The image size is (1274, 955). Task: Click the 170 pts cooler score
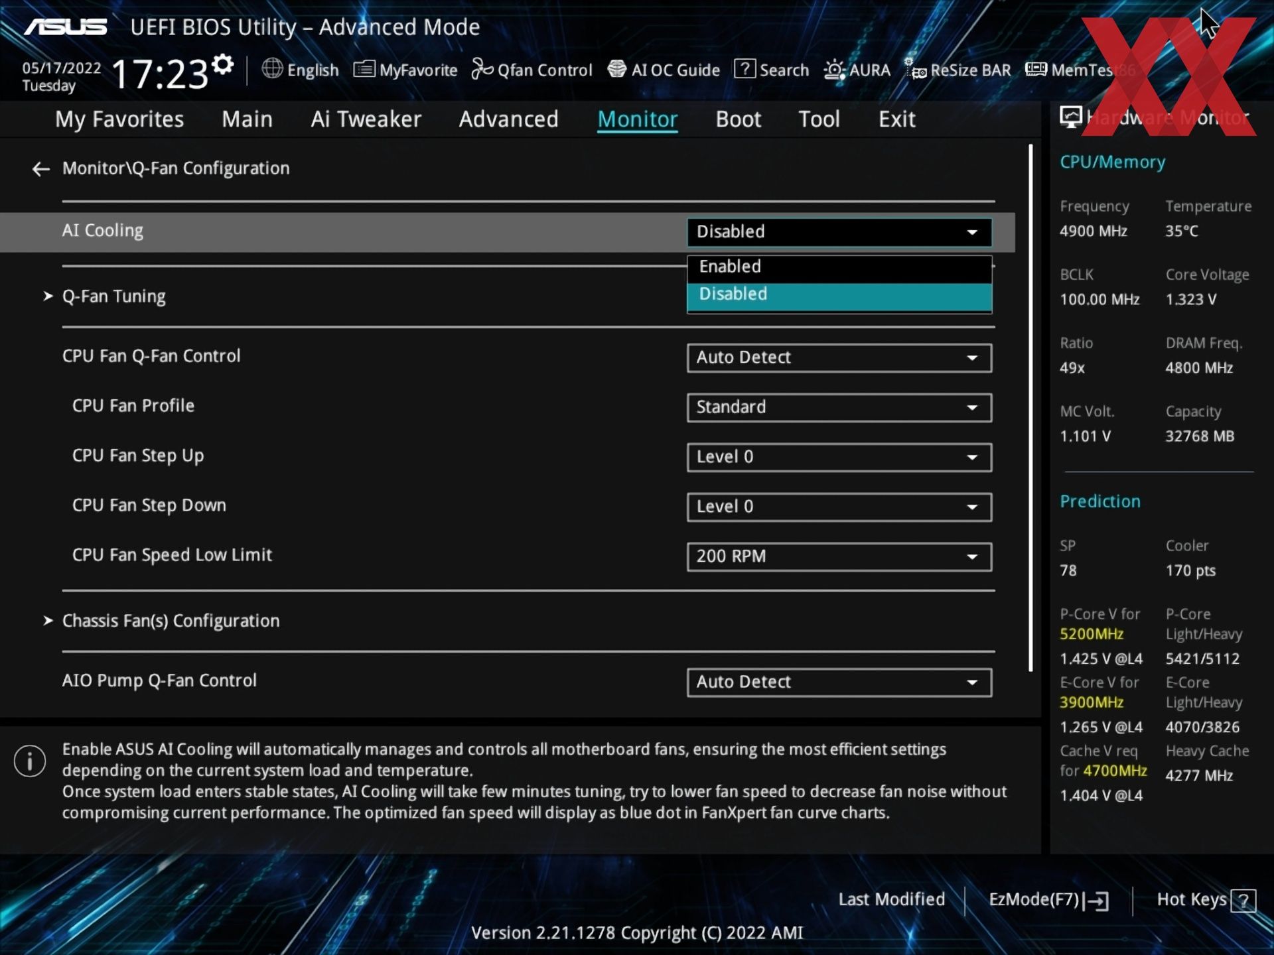point(1190,571)
